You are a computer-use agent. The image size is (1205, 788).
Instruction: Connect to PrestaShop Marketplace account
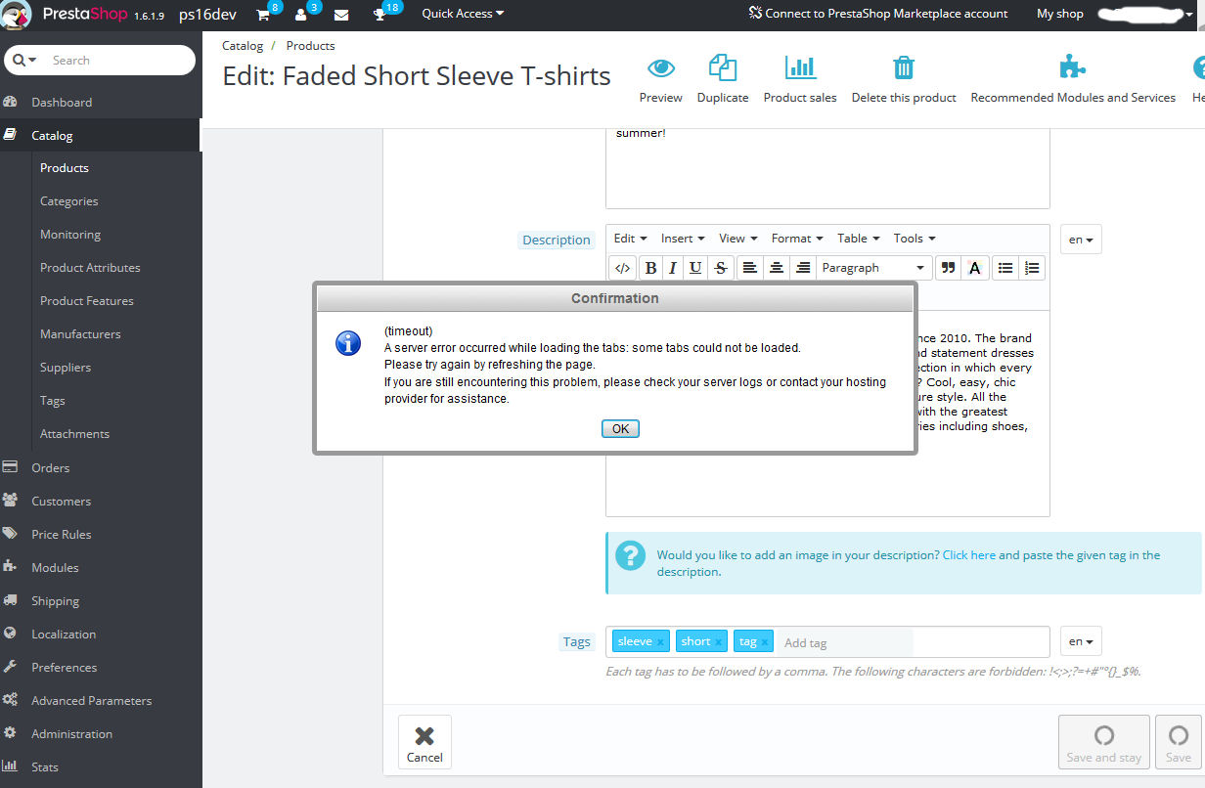[878, 14]
